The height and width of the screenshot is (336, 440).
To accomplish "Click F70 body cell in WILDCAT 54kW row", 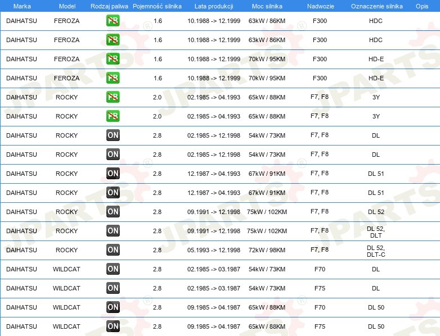I will [320, 269].
